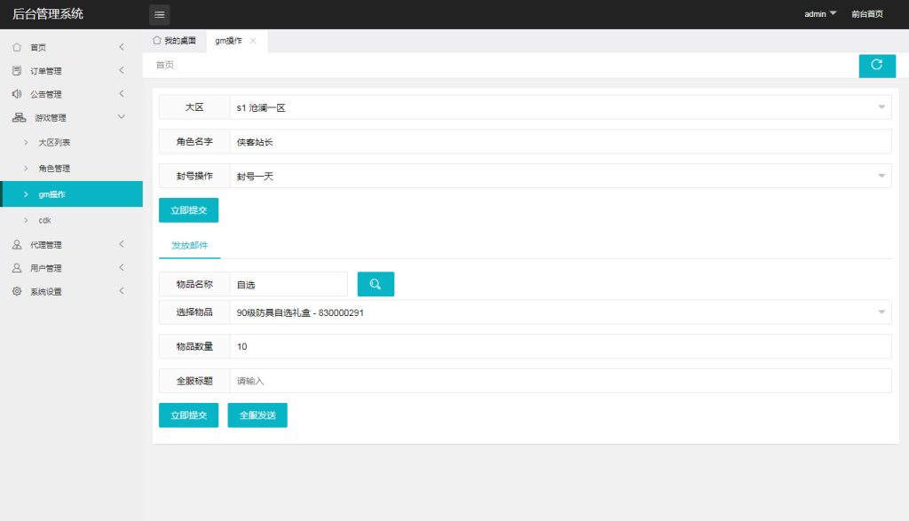Viewport: 909px width, 521px height.
Task: Open 前台首页 from the top bar
Action: pyautogui.click(x=866, y=14)
